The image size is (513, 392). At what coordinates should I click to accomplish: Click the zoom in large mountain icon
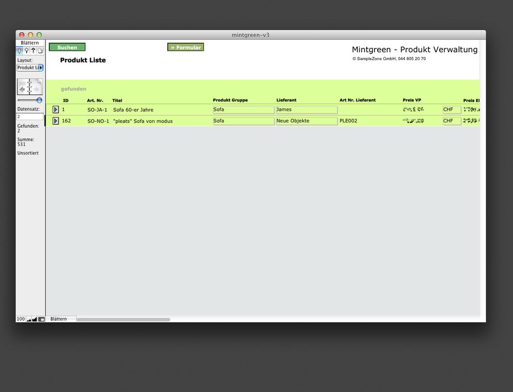click(x=34, y=319)
